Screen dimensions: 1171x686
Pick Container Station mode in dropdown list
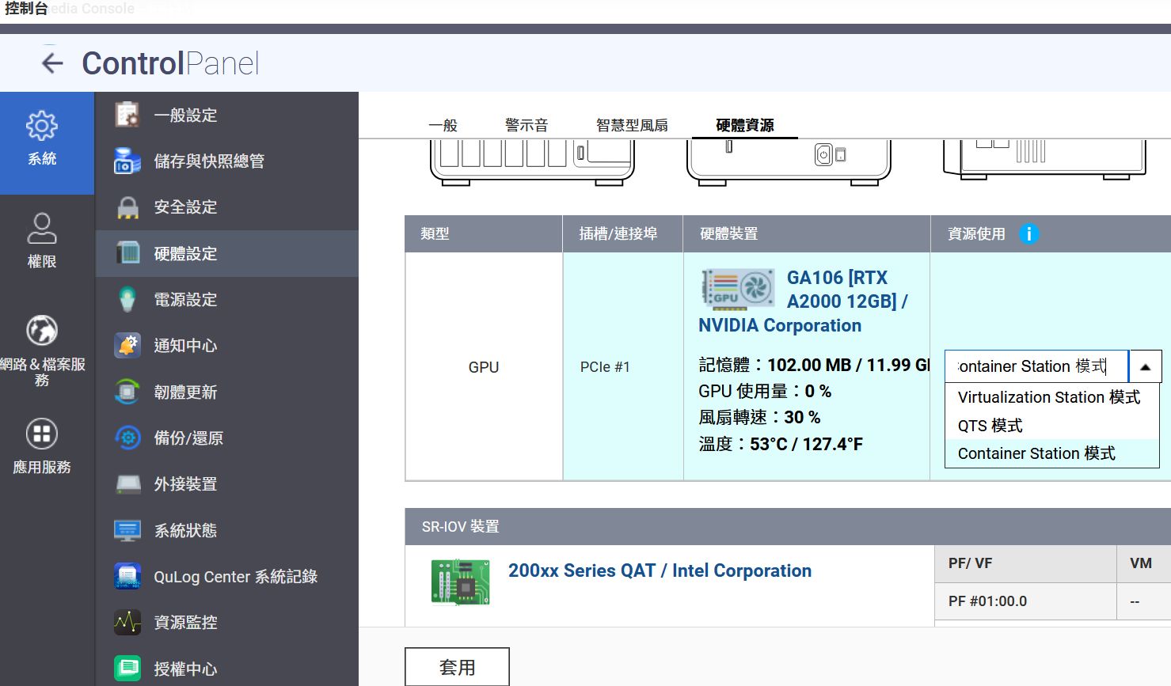(1036, 453)
